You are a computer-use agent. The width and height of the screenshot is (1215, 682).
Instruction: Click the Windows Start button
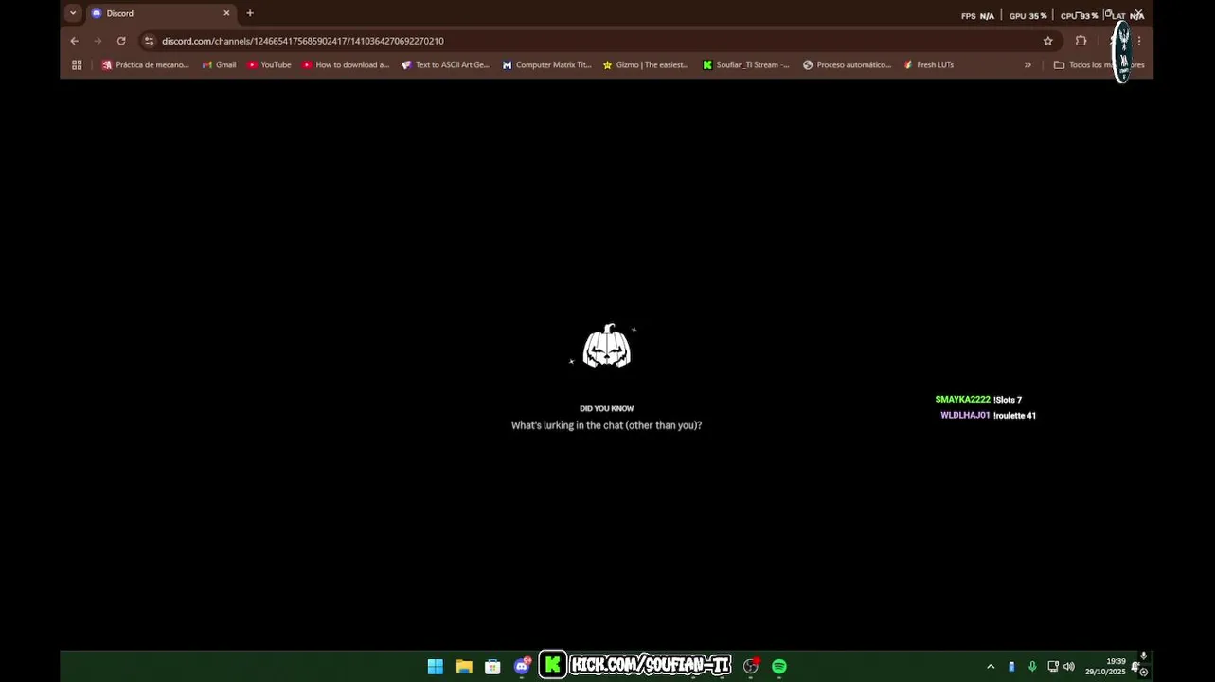pyautogui.click(x=435, y=667)
